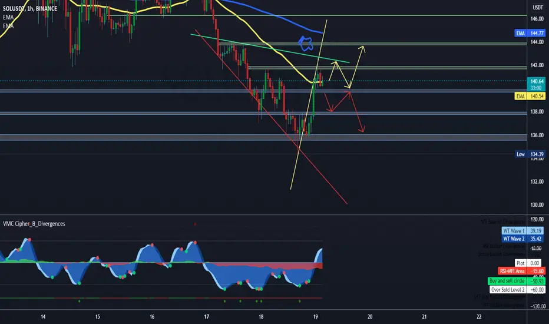This screenshot has width=549, height=324.
Task: Select the current price label 140.64
Action: 535,81
